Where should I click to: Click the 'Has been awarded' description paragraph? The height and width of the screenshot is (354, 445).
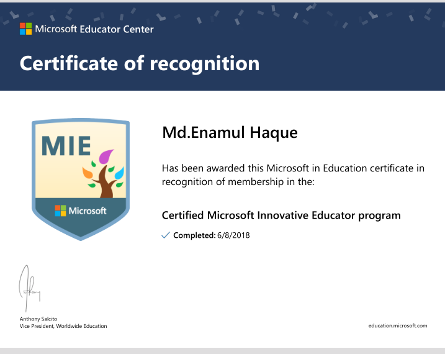(293, 175)
